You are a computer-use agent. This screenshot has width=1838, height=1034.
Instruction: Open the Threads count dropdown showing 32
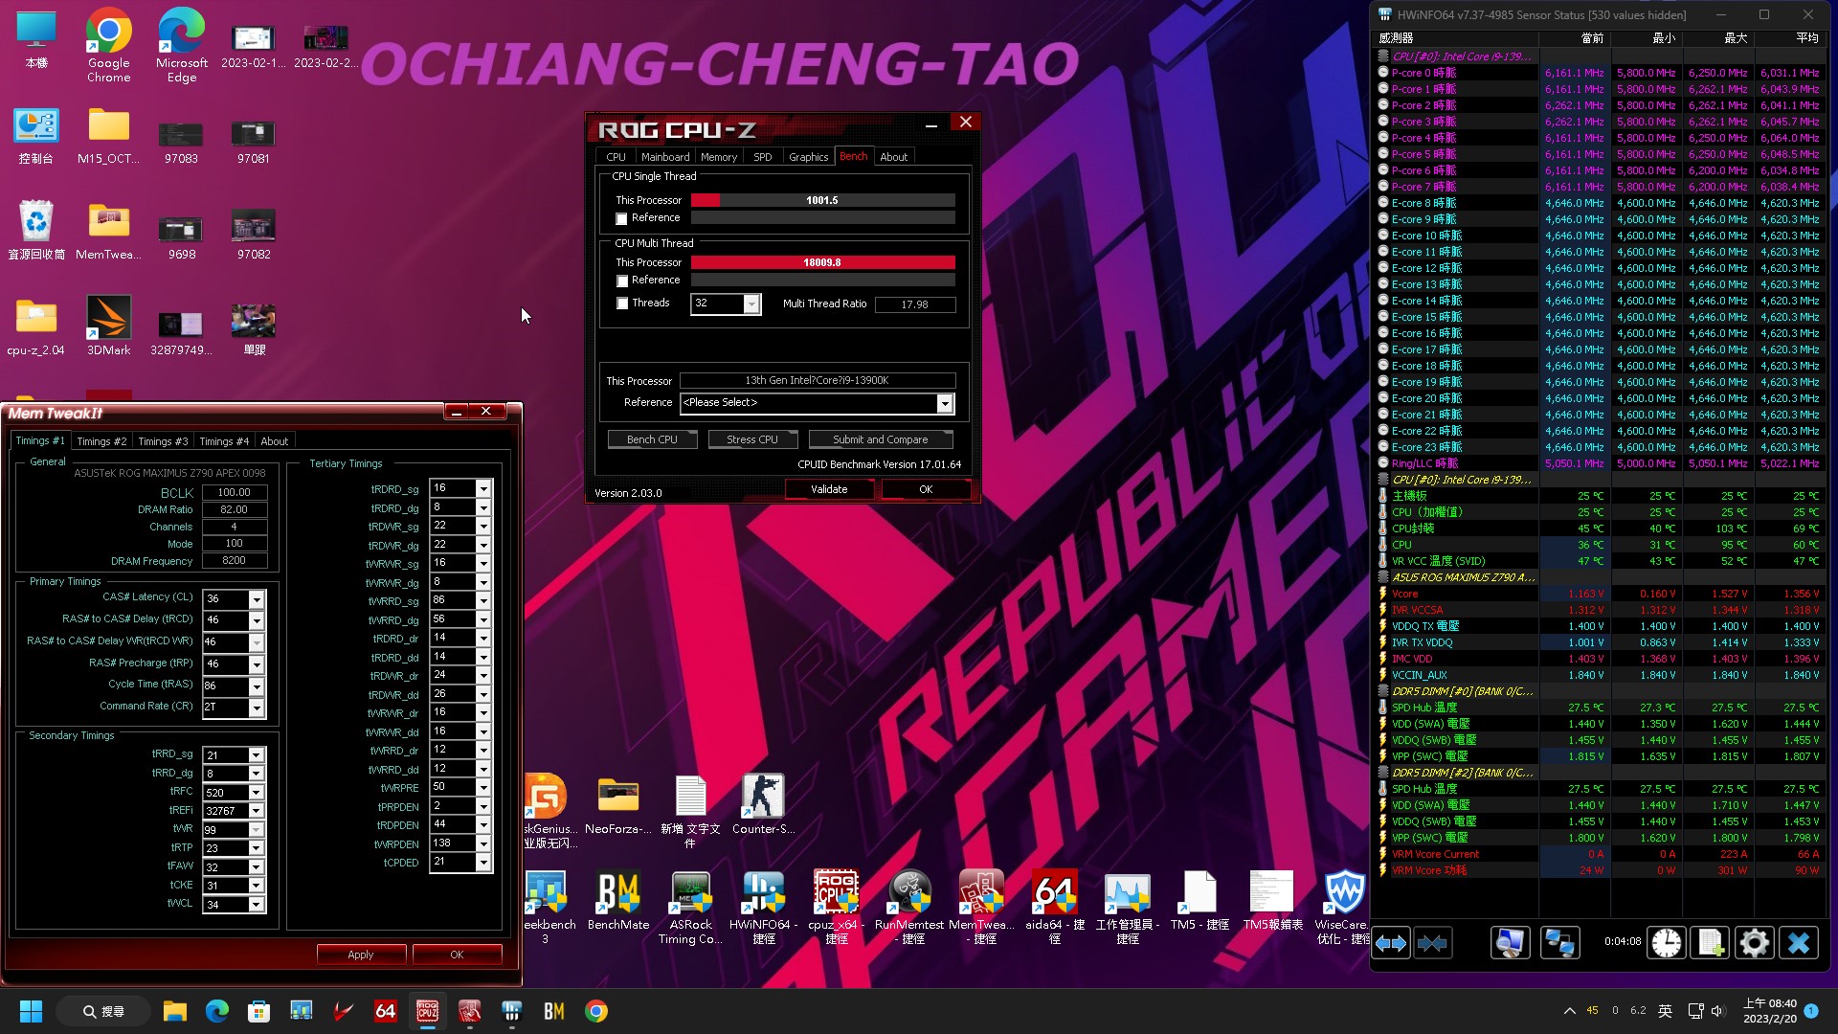click(x=752, y=303)
